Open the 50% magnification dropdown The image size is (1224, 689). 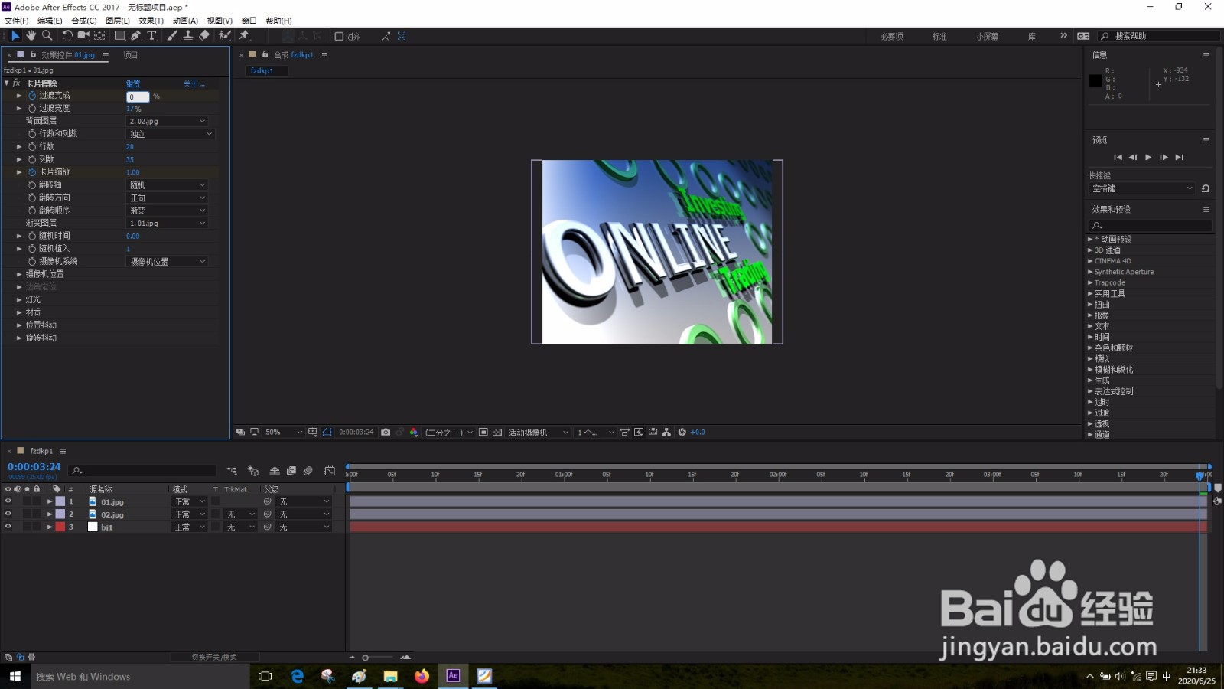tap(283, 433)
